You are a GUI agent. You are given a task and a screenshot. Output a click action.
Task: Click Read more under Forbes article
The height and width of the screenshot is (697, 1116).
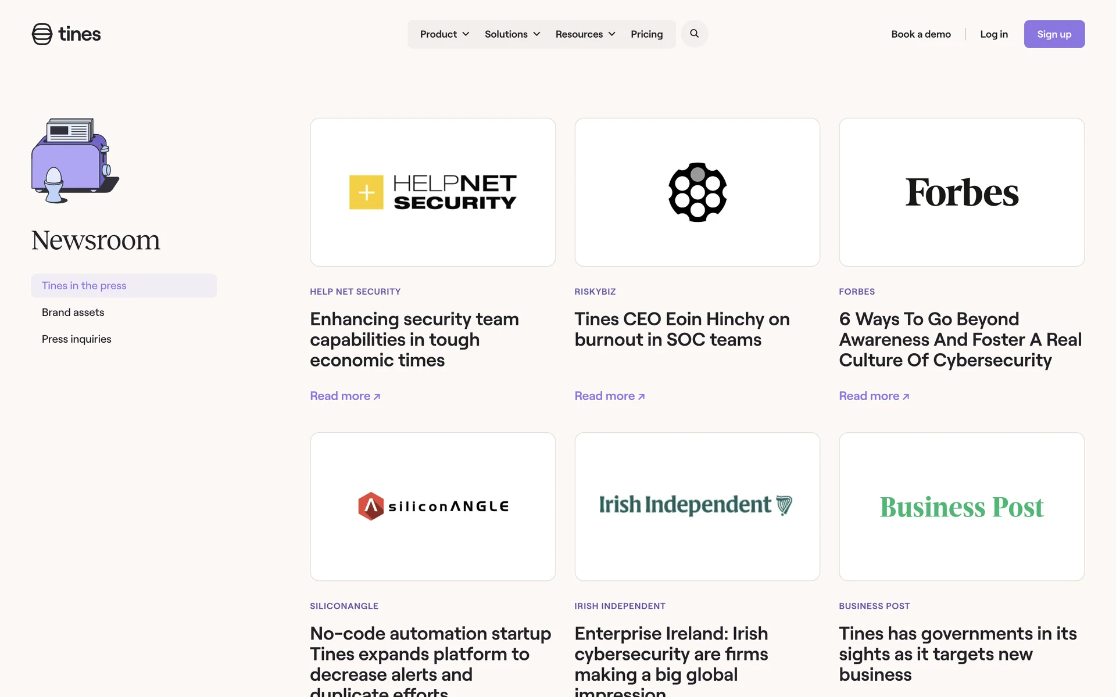(874, 396)
